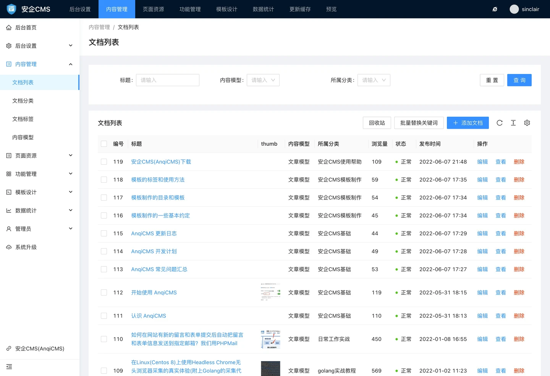Viewport: 550px width, 376px height.
Task: Open the 内容模型 dropdown filter
Action: coord(263,80)
